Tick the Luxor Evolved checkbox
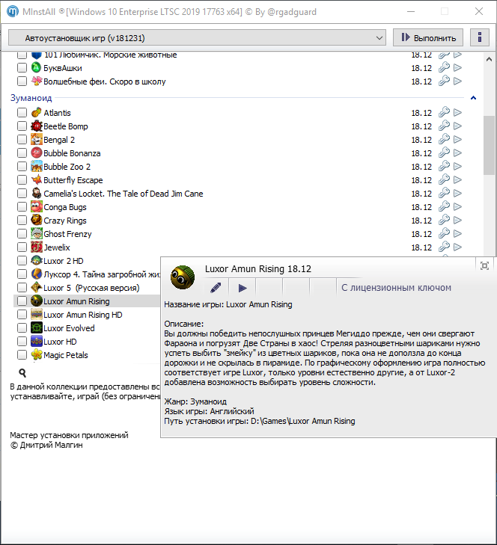 22,328
